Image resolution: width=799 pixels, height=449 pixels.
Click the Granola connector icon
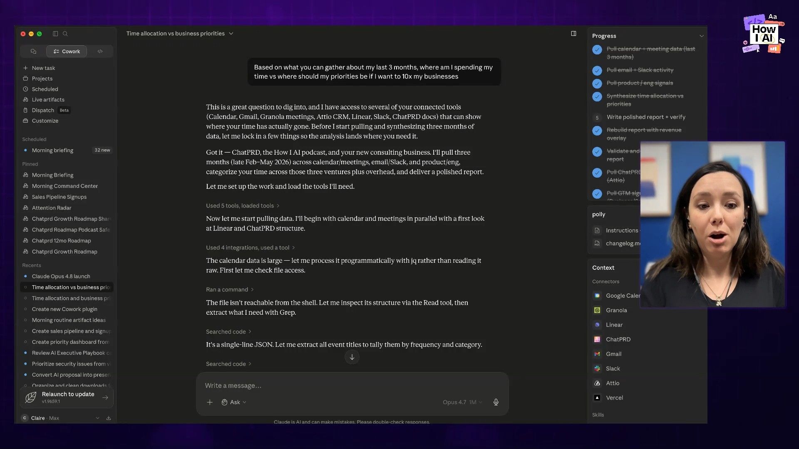coord(597,311)
